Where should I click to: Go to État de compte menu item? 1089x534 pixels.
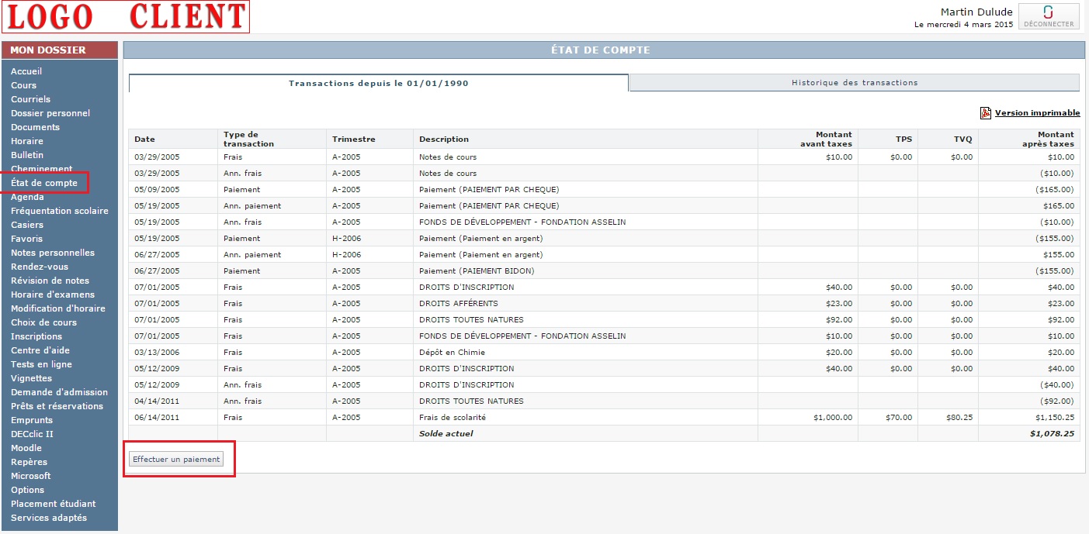(x=43, y=183)
